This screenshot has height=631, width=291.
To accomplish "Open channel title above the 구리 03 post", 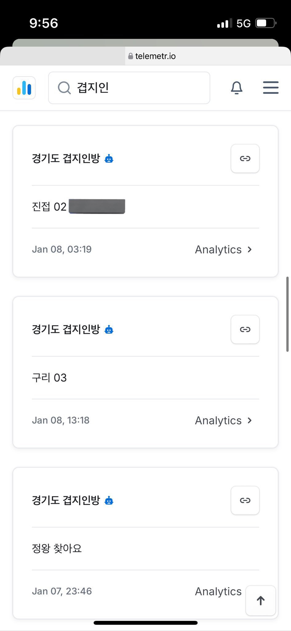I will click(66, 330).
